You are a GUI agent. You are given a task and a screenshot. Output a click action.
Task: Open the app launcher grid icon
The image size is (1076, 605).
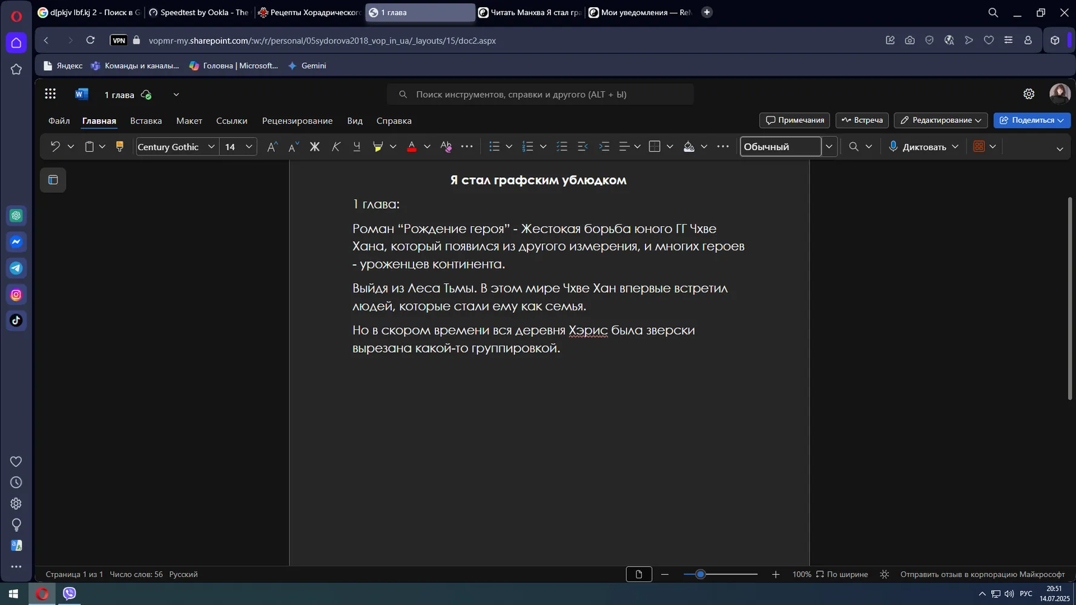click(50, 94)
